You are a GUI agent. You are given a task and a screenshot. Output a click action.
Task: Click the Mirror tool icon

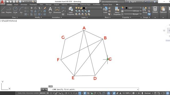pyautogui.click(x=35, y=11)
